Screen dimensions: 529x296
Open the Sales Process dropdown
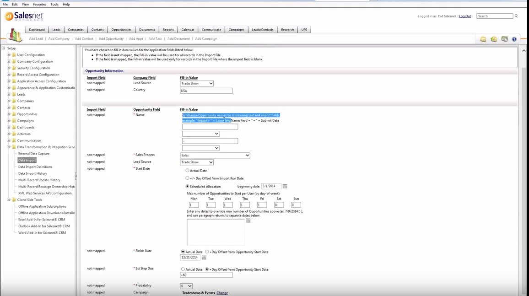[x=215, y=156]
